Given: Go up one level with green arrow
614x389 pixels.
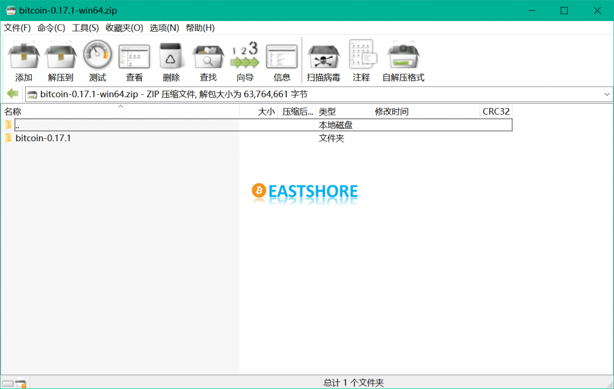Looking at the screenshot, I should tap(12, 94).
